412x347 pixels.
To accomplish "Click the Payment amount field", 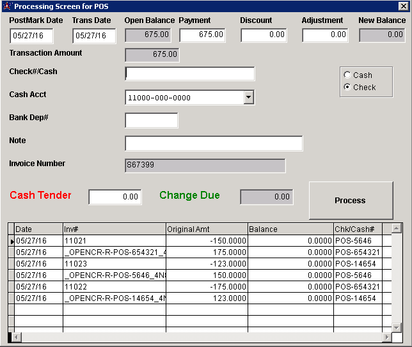I will 202,35.
